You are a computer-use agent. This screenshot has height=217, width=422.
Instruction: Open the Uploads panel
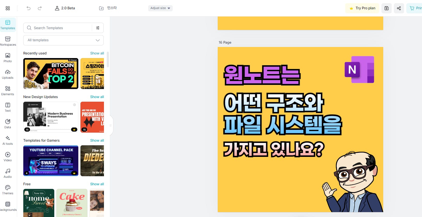point(8,74)
